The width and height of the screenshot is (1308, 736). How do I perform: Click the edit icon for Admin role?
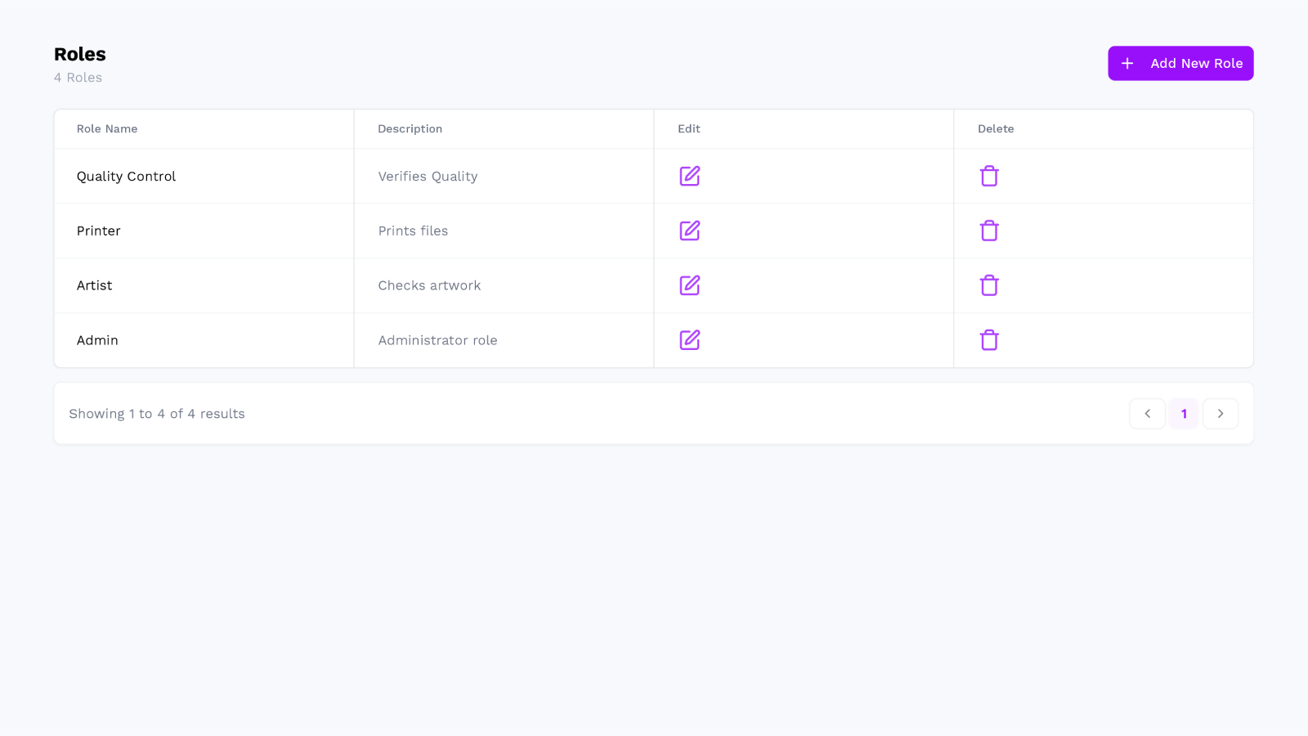pyautogui.click(x=689, y=340)
